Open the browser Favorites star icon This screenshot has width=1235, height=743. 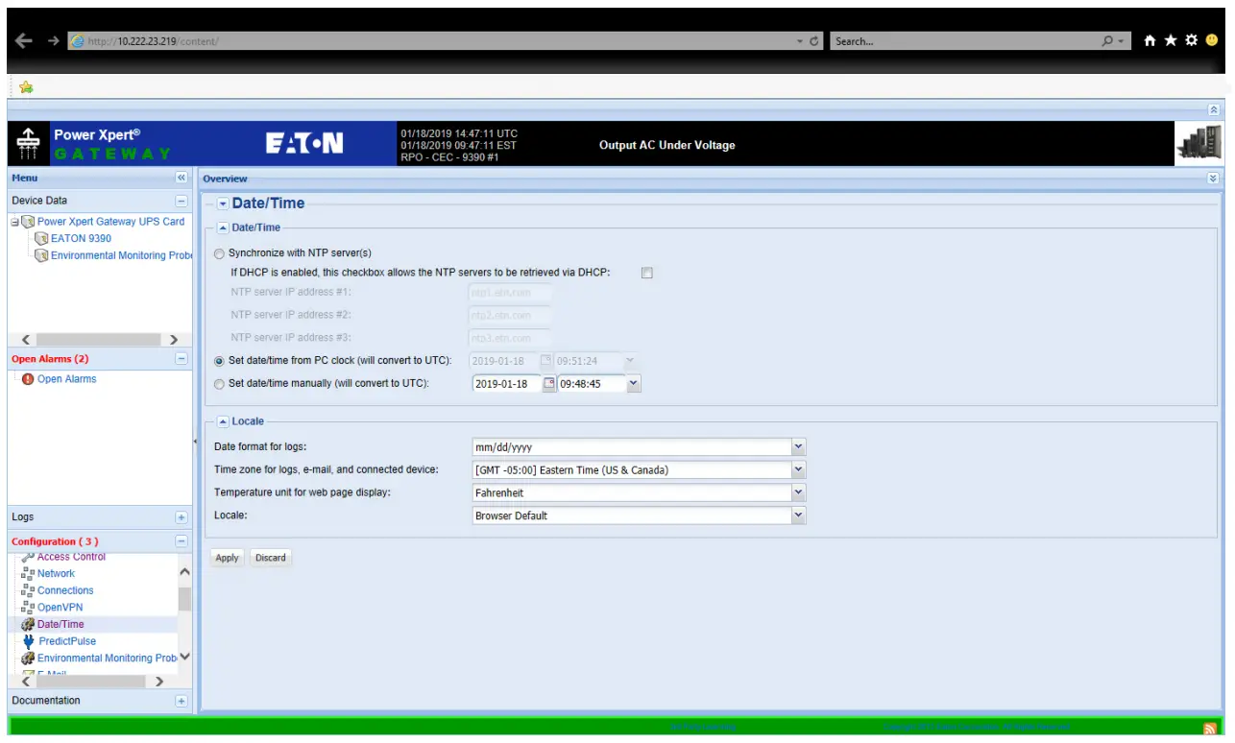pos(1171,40)
